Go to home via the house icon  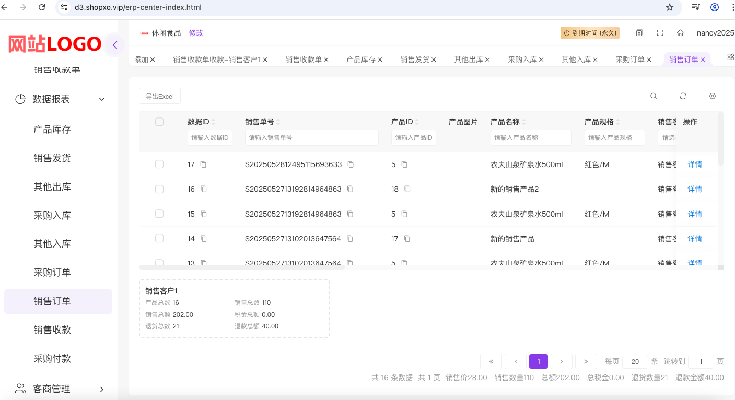(x=680, y=33)
